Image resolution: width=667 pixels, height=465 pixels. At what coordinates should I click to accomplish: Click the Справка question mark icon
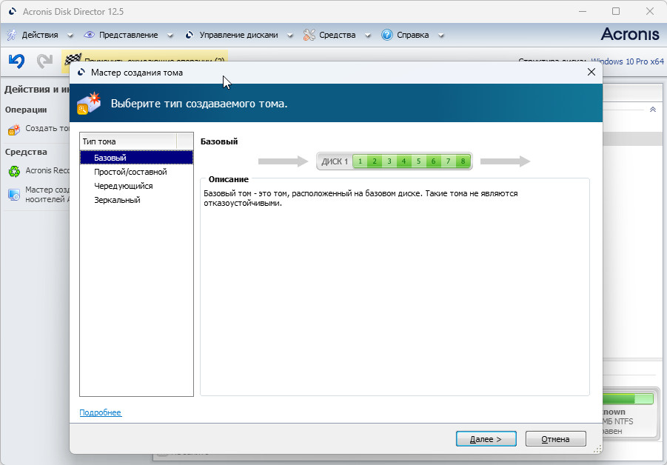386,35
